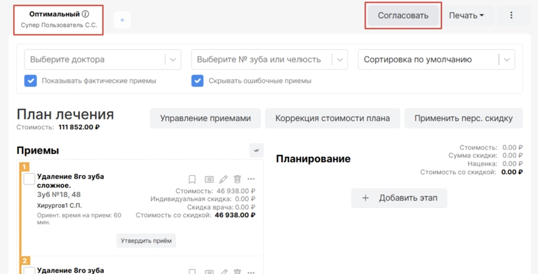Image resolution: width=538 pixels, height=274 pixels.
Task: Uncheck Скрывать ошибочные приемы
Action: [x=197, y=81]
